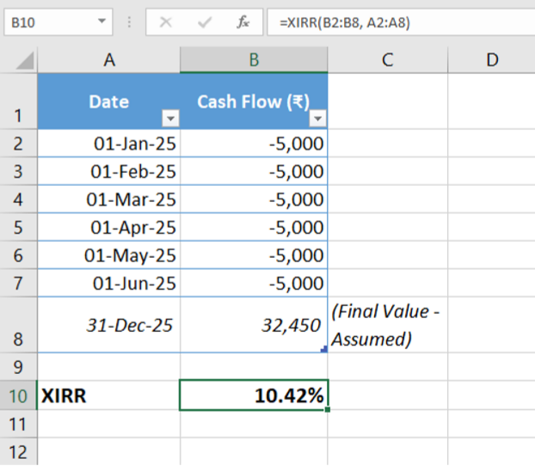Select cell with 01-Feb-25
This screenshot has width=535, height=466.
109,171
